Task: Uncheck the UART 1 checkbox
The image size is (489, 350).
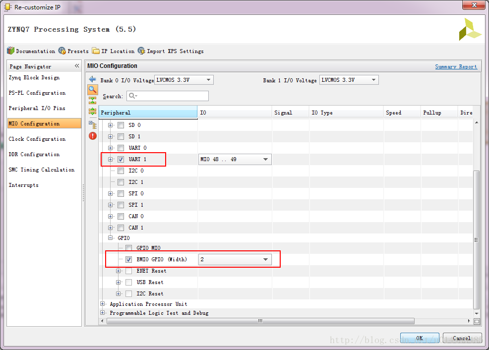Action: (121, 159)
